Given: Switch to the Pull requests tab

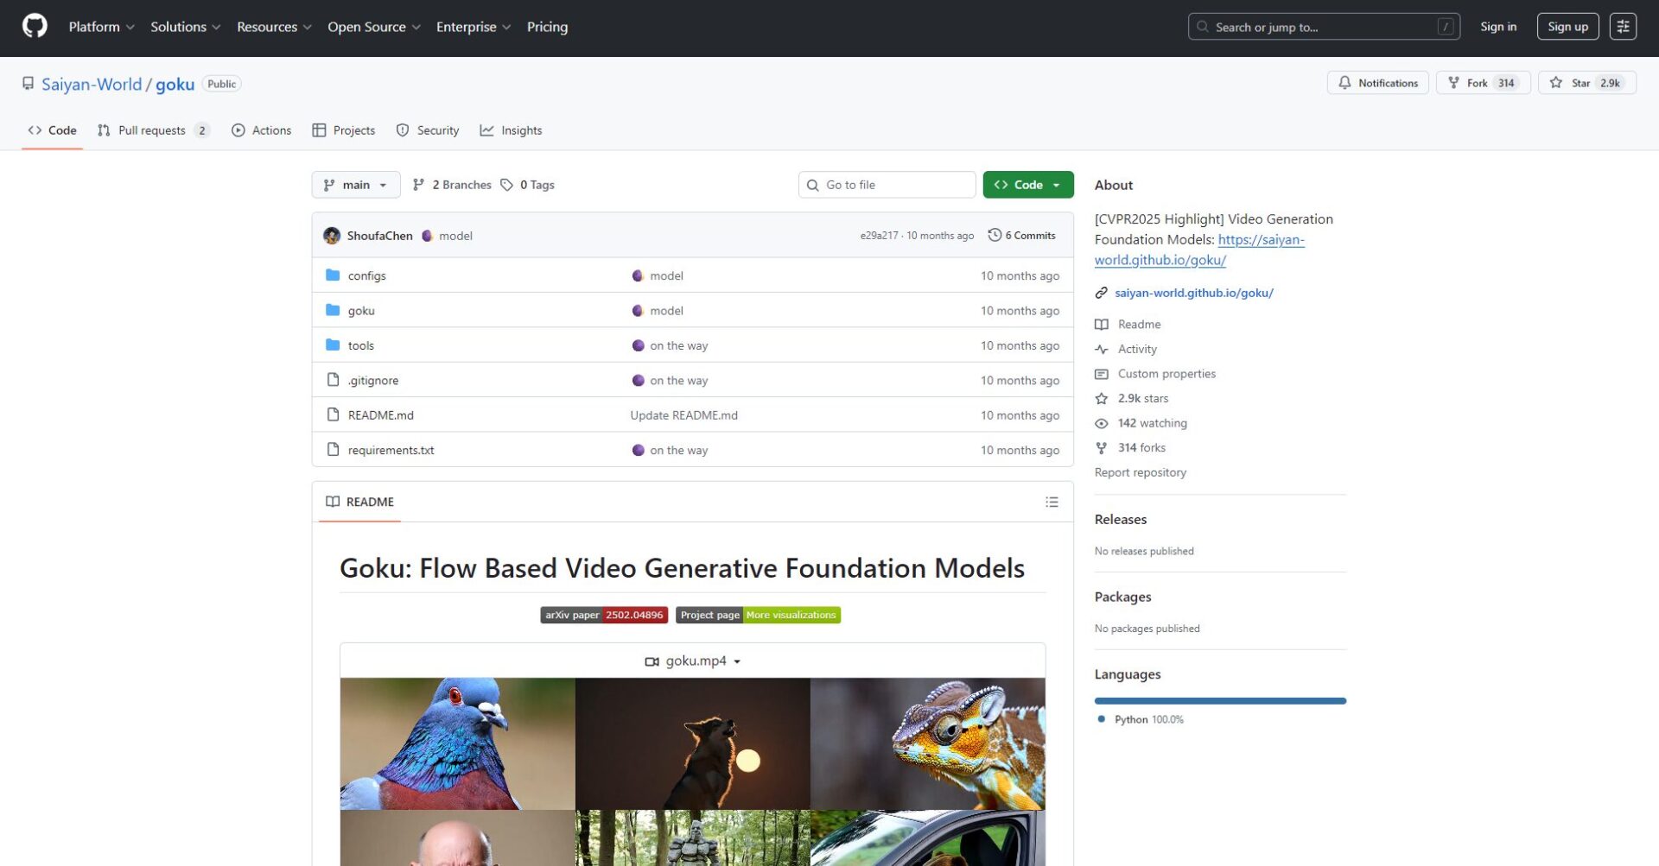Looking at the screenshot, I should click(152, 130).
